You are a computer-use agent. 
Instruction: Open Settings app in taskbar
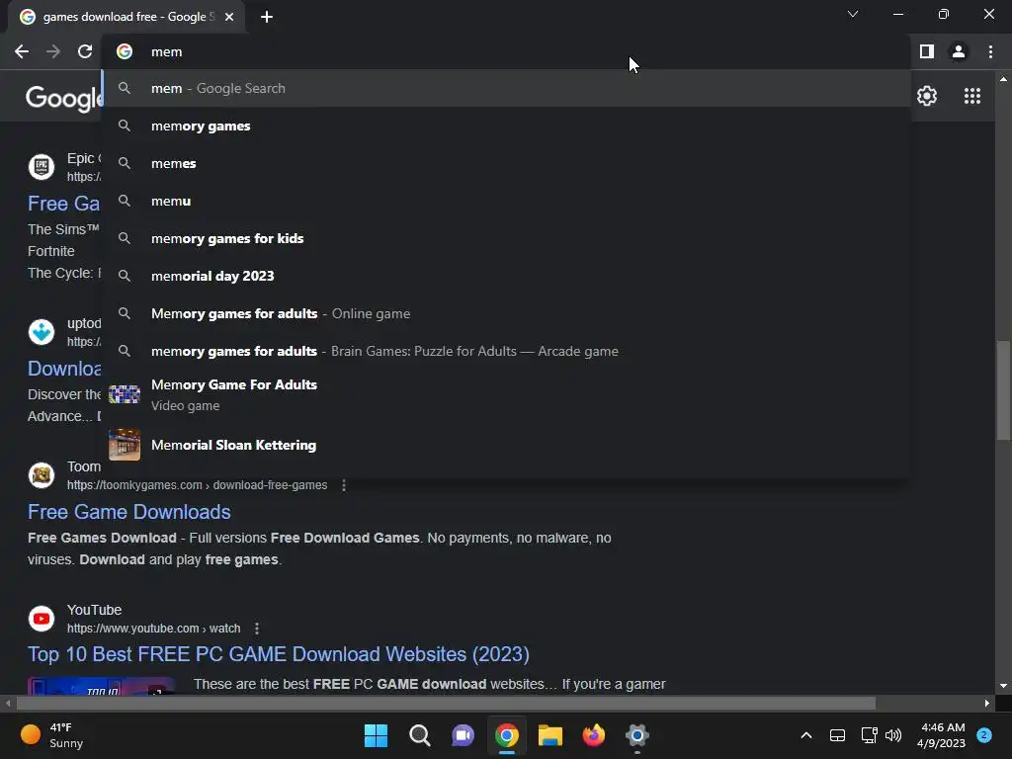(637, 735)
